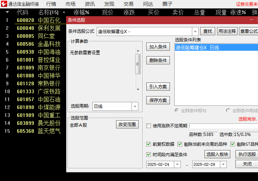Select 逢低吸筹建仓X 日线 in condition list
Viewport: 258px width, 181px height.
pyautogui.click(x=216, y=47)
